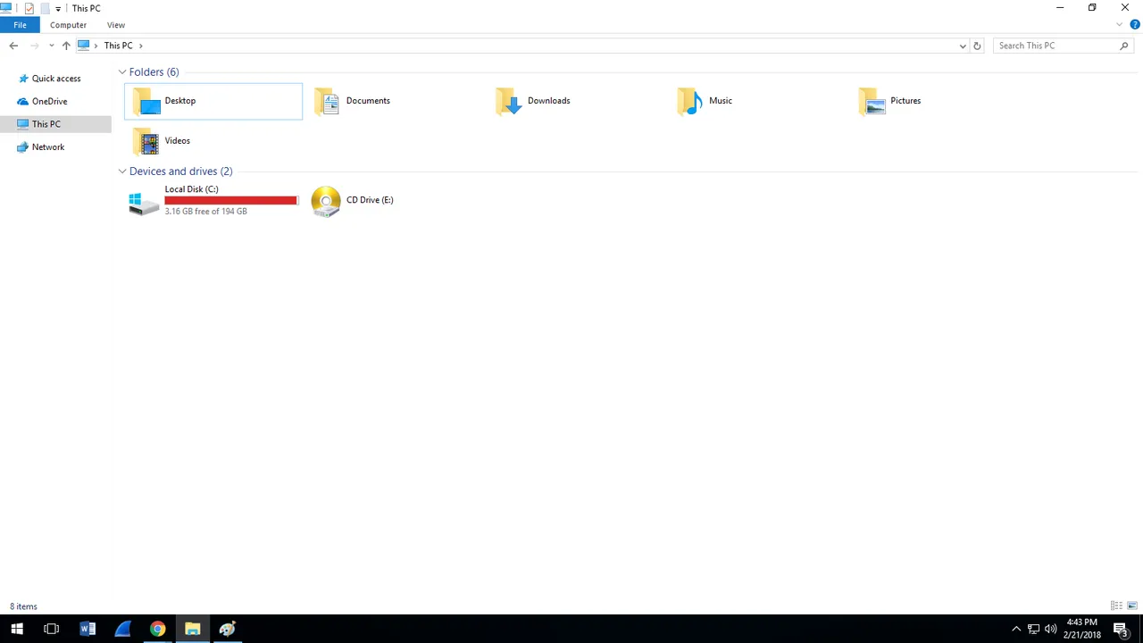
Task: Click the 'Devices and drives (2)' header text
Action: [x=180, y=171]
